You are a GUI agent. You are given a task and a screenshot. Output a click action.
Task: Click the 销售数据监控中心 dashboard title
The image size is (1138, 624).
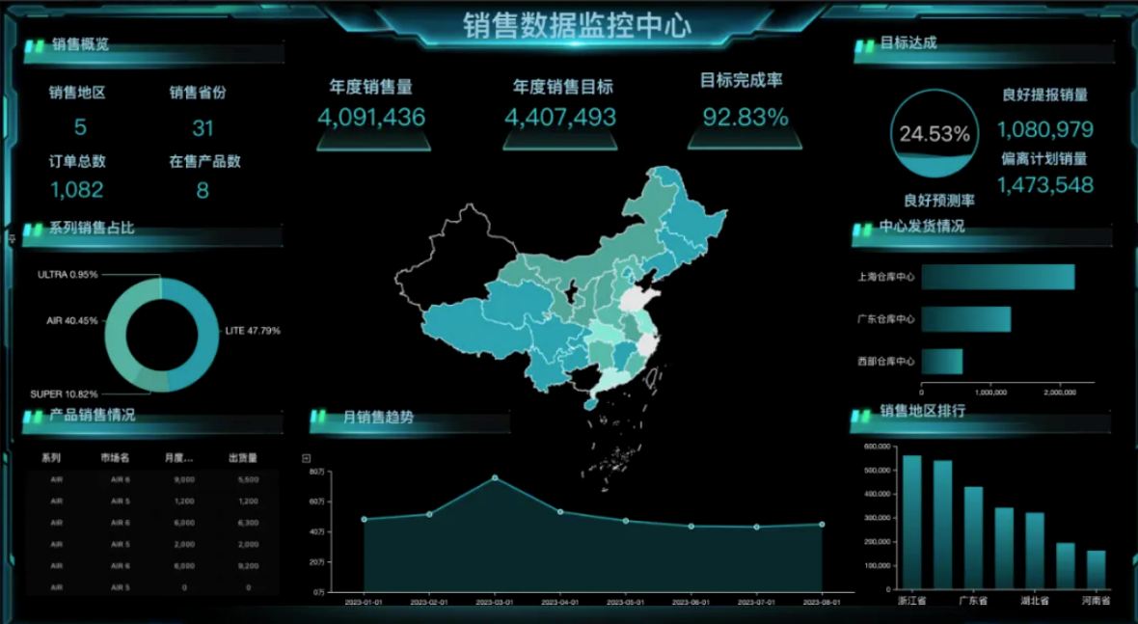tap(577, 25)
